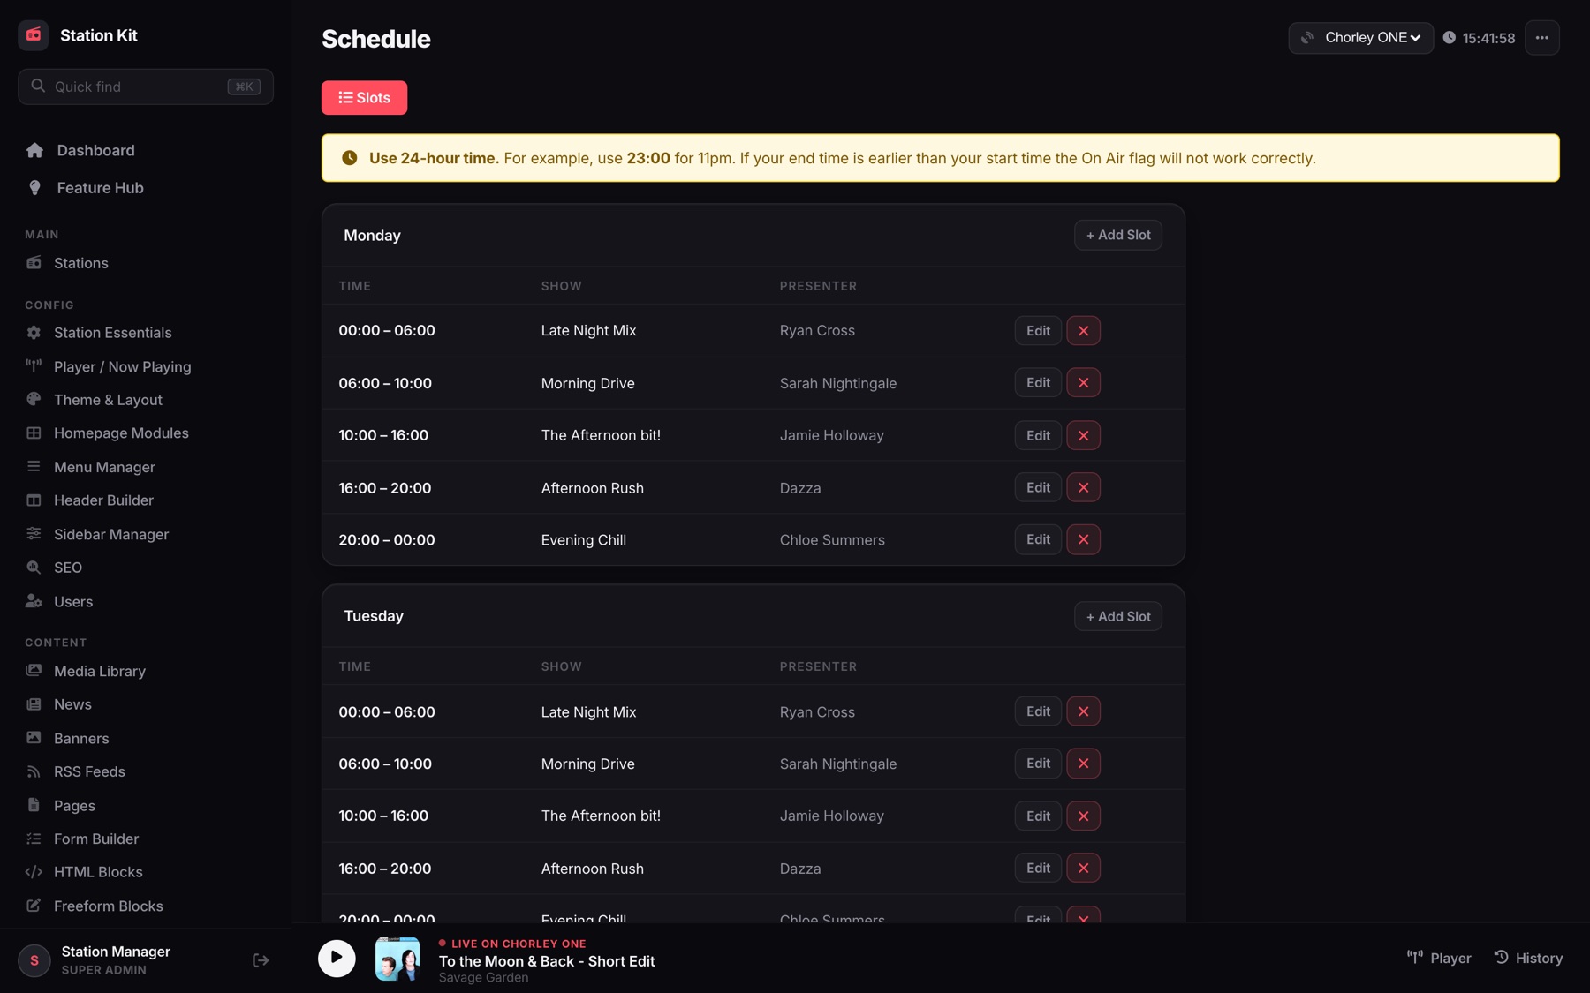Click the Savage Garden album art thumbnail
The height and width of the screenshot is (993, 1590).
tap(397, 959)
